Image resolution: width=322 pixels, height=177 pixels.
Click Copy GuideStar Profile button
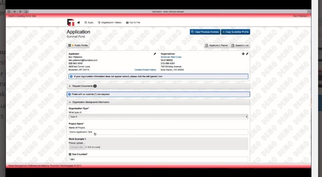click(235, 32)
